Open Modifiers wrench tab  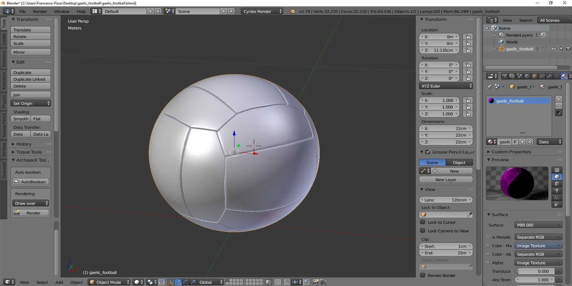coord(549,76)
